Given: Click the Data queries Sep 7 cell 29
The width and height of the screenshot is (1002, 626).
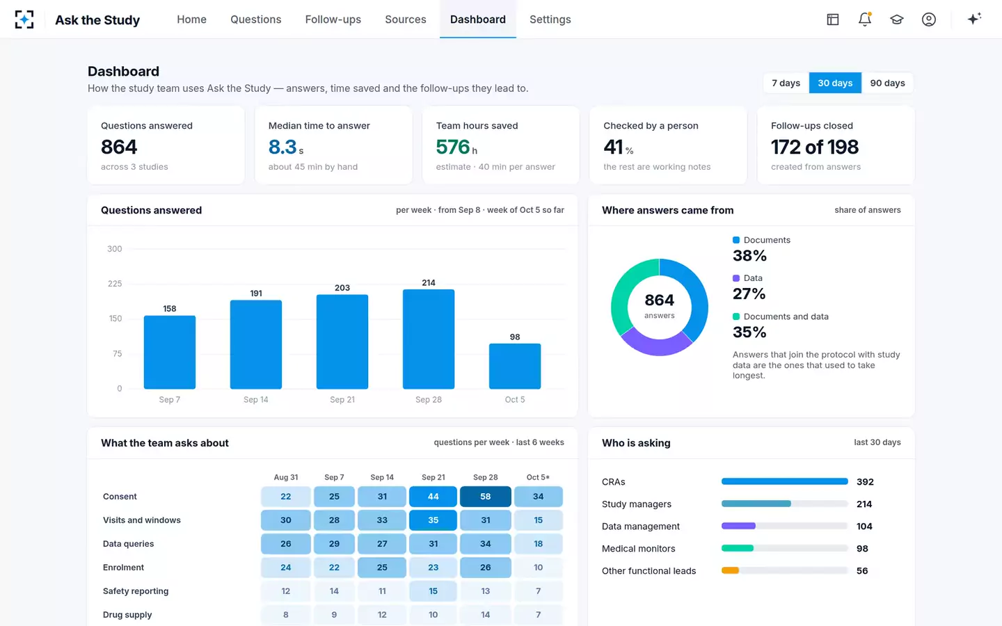Looking at the screenshot, I should click(x=334, y=544).
